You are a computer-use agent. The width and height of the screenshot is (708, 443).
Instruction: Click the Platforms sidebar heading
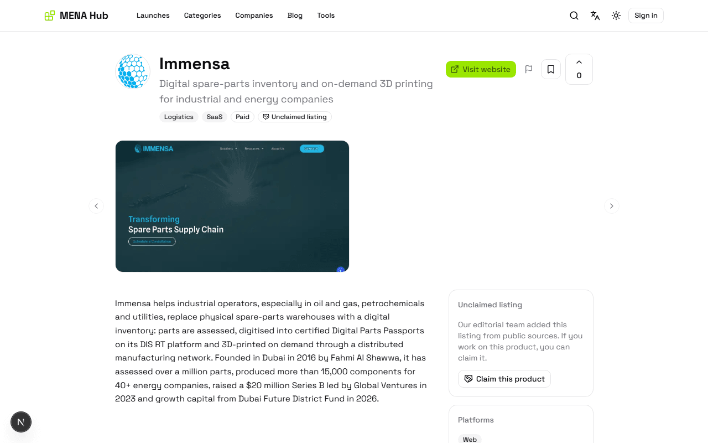476,420
